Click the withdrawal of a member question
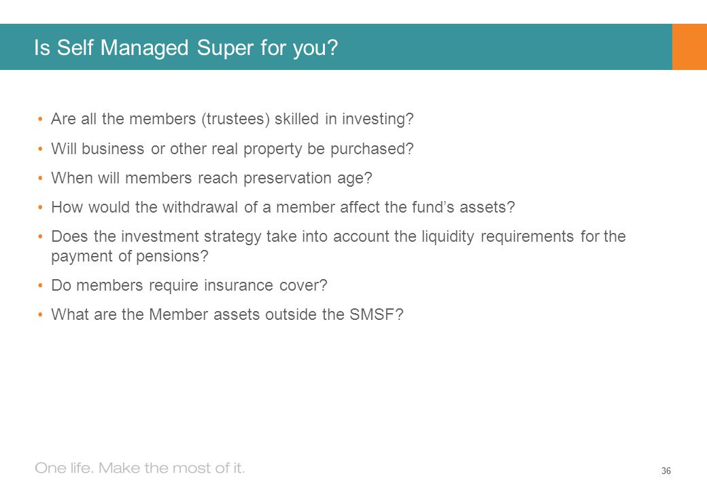Image resolution: width=707 pixels, height=489 pixels. [x=283, y=207]
